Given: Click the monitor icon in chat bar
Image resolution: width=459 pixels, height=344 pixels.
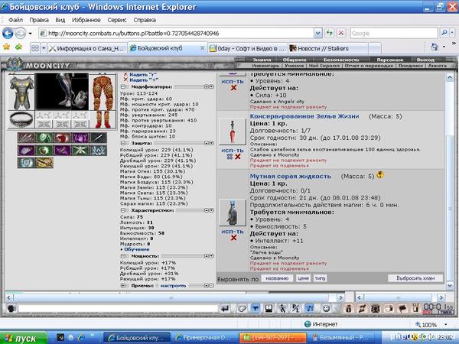Looking at the screenshot, I should (269, 308).
